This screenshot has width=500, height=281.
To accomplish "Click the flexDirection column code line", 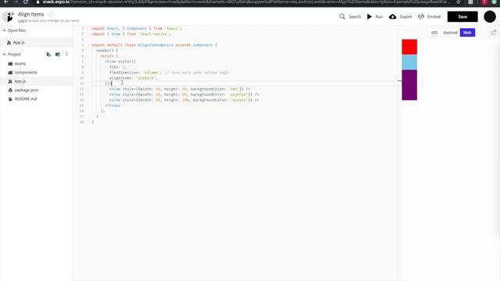I will [x=169, y=73].
